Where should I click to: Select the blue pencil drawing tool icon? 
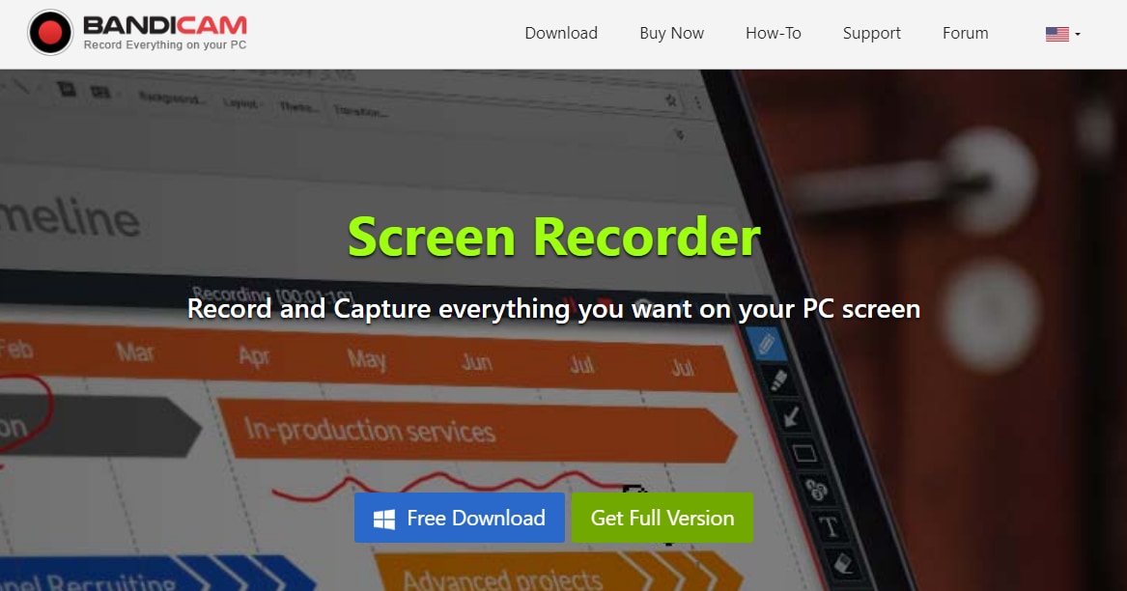[766, 343]
